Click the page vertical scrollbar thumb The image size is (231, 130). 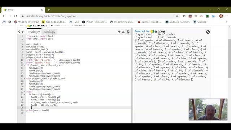pos(230,58)
